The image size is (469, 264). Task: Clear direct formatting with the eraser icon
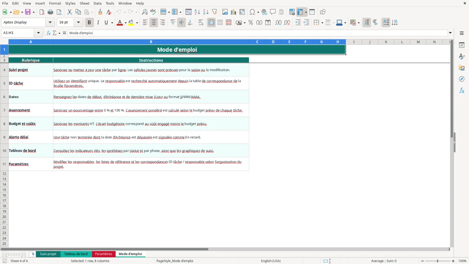click(109, 12)
